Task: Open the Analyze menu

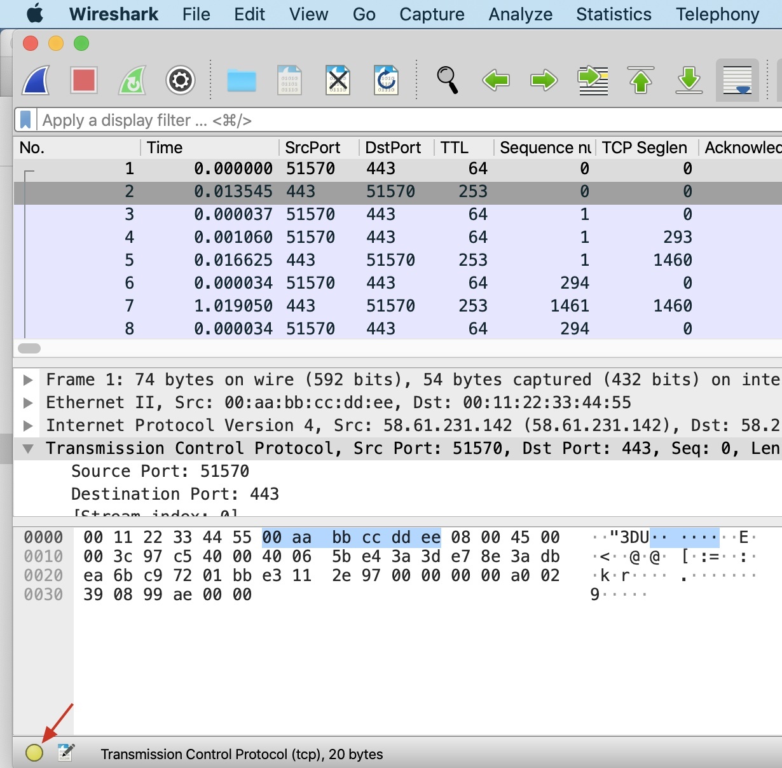Action: pyautogui.click(x=520, y=14)
